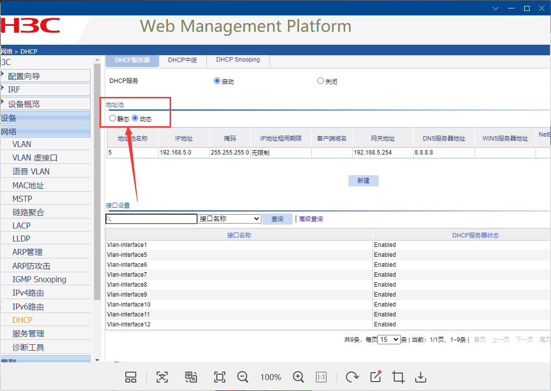Expand the IRF navigation item
551x391 pixels.
coord(45,89)
